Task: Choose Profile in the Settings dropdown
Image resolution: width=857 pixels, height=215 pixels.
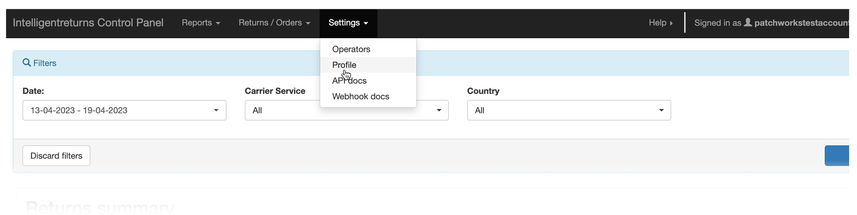Action: [344, 65]
